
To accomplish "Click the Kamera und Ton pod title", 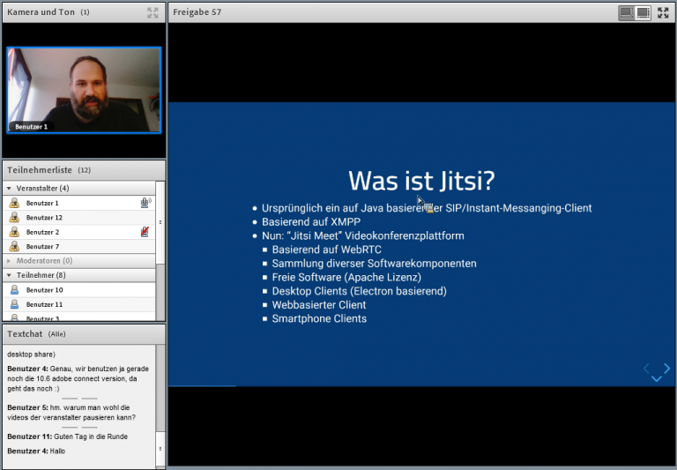I will (48, 12).
